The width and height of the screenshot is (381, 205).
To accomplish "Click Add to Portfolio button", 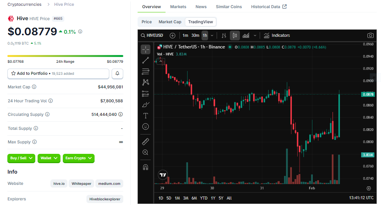I will pyautogui.click(x=58, y=74).
